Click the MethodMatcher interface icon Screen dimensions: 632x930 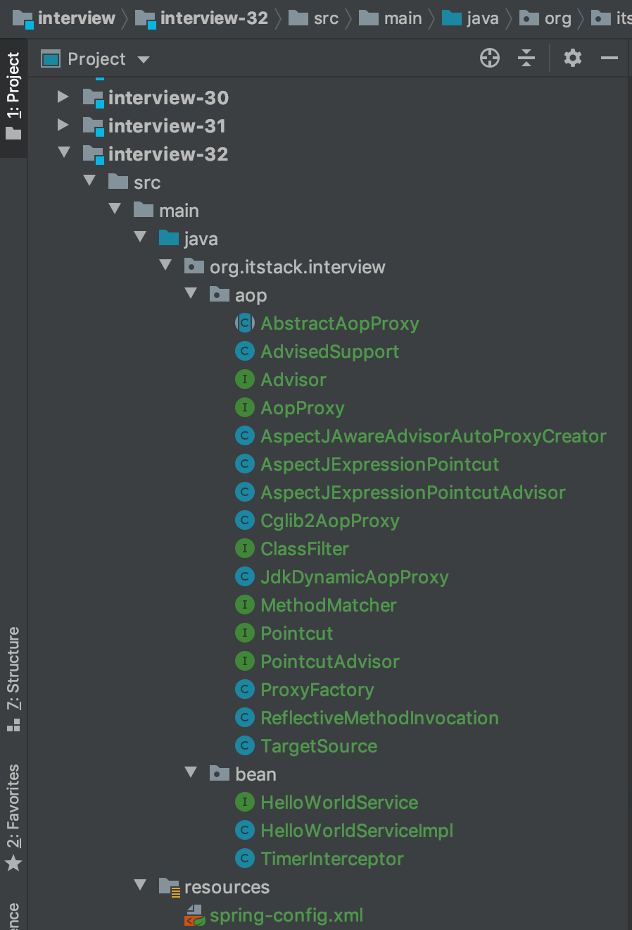(x=244, y=605)
